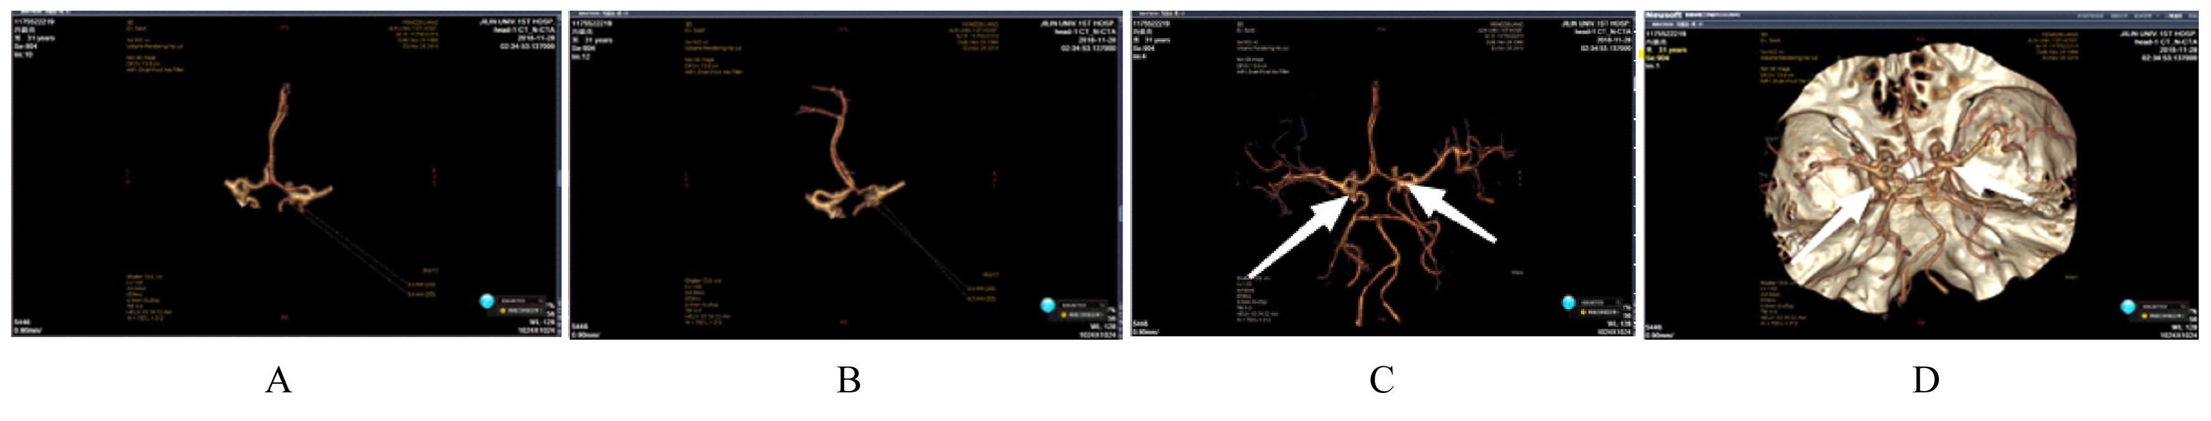2211x421 pixels.
Task: Click the yellow dot indicator in panel D popup
Action: tap(2143, 316)
